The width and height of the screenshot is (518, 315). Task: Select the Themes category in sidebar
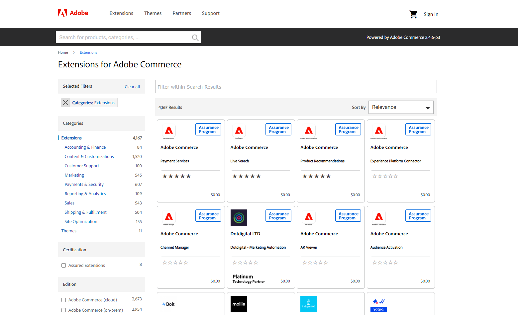tap(69, 231)
